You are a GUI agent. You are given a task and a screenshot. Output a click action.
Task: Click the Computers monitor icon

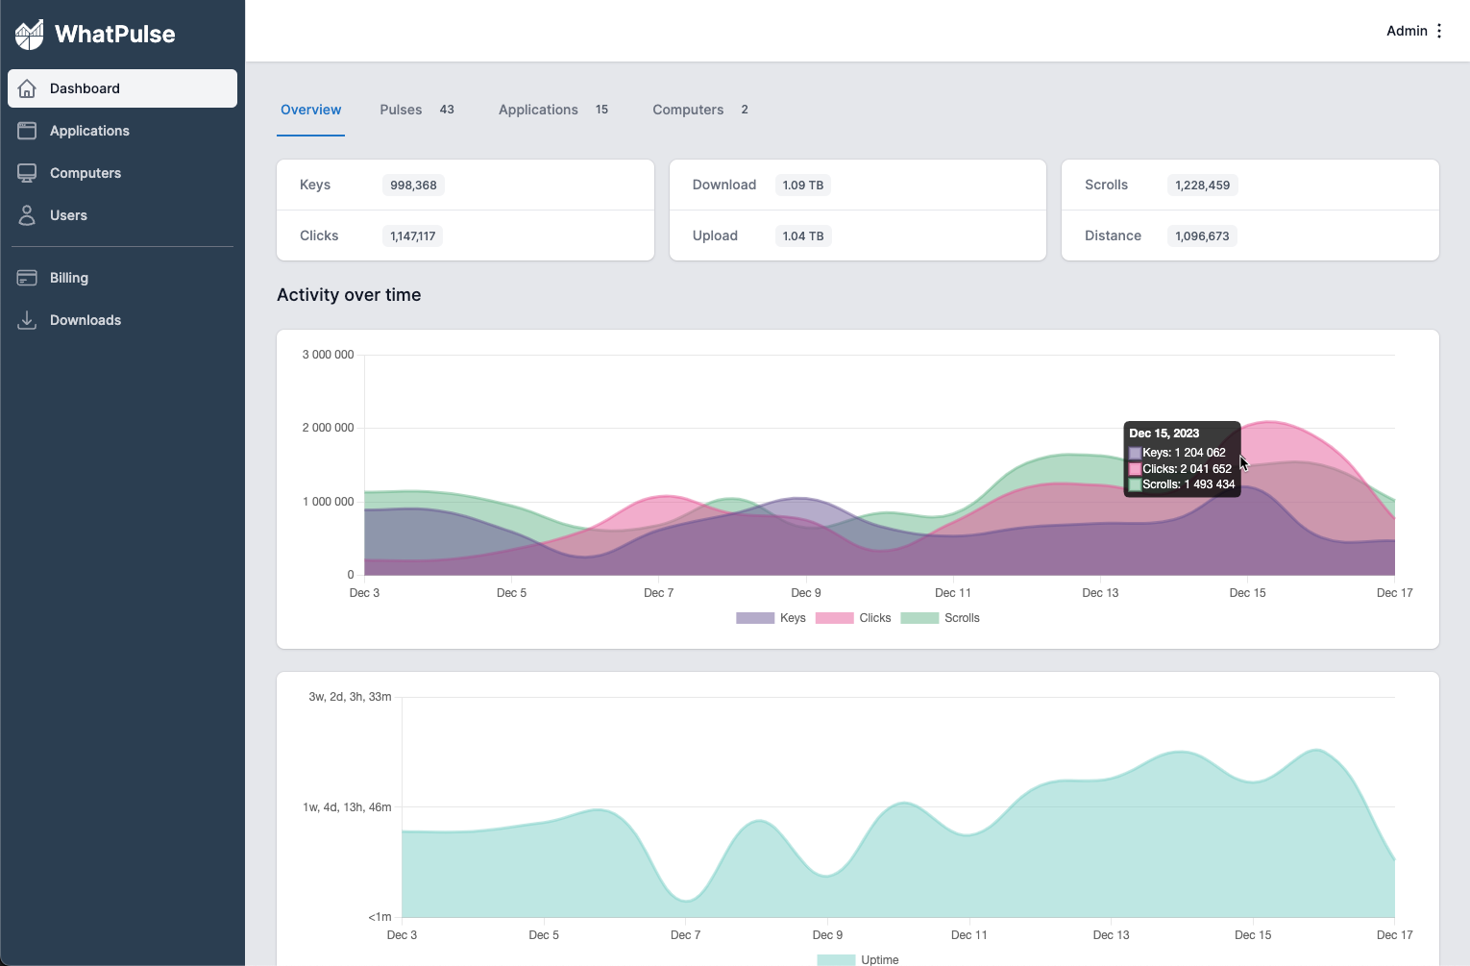tap(27, 173)
